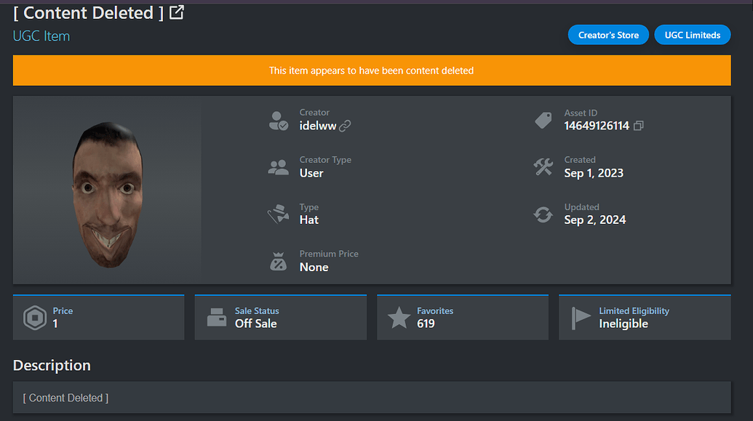Click the Type value Hat

(x=308, y=220)
